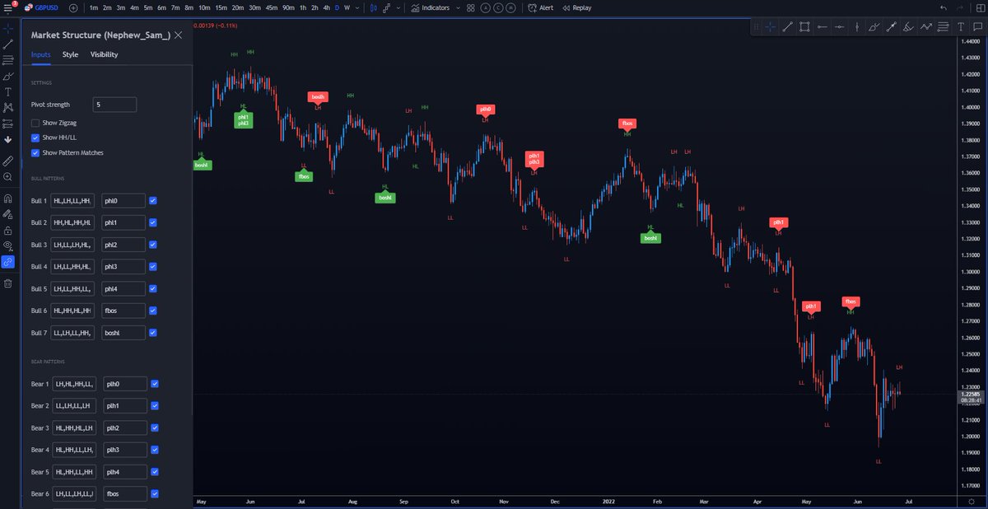Select the 1m timeframe

coord(94,7)
